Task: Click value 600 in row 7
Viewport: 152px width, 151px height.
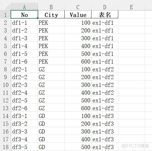Action: [78, 61]
